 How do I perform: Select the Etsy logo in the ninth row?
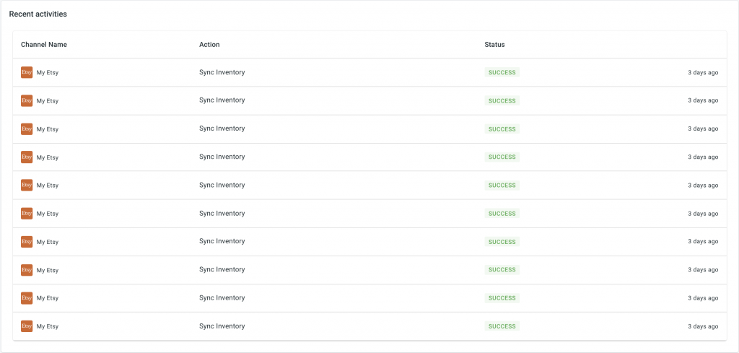pyautogui.click(x=27, y=298)
